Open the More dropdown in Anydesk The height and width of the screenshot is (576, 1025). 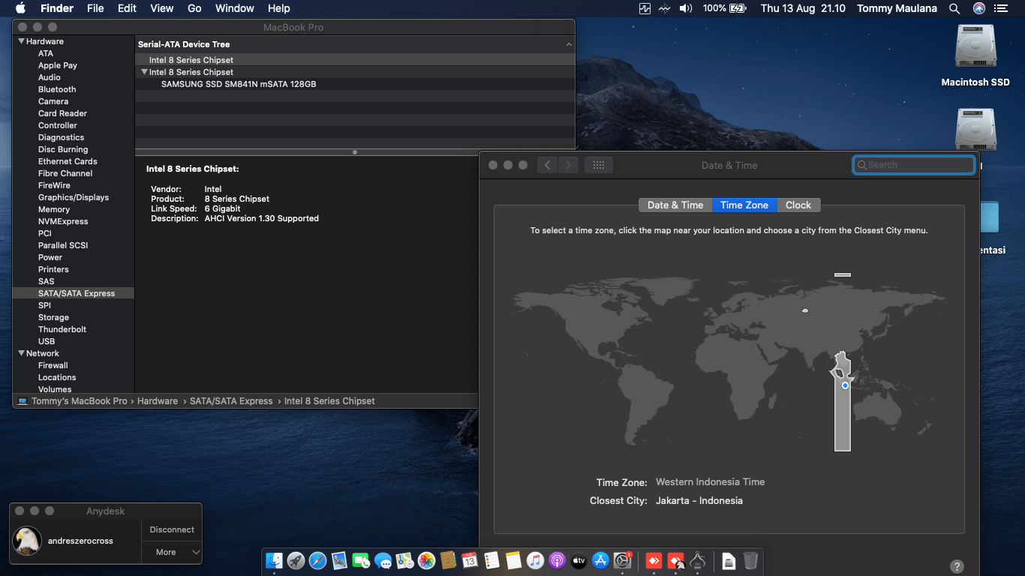(172, 552)
